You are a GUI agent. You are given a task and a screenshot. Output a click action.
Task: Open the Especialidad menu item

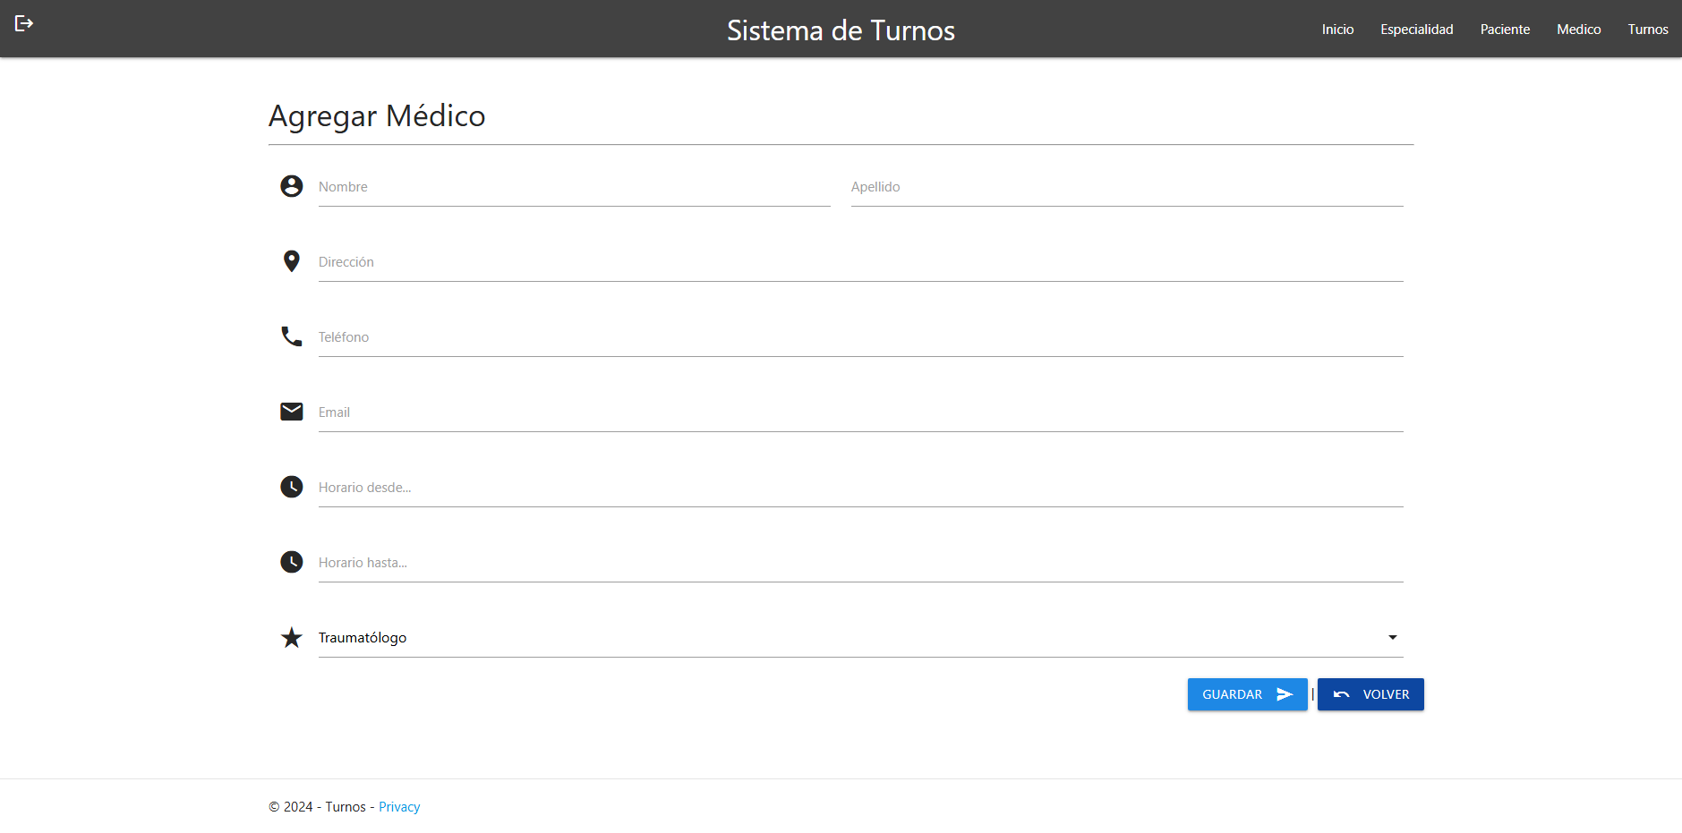pyautogui.click(x=1416, y=30)
